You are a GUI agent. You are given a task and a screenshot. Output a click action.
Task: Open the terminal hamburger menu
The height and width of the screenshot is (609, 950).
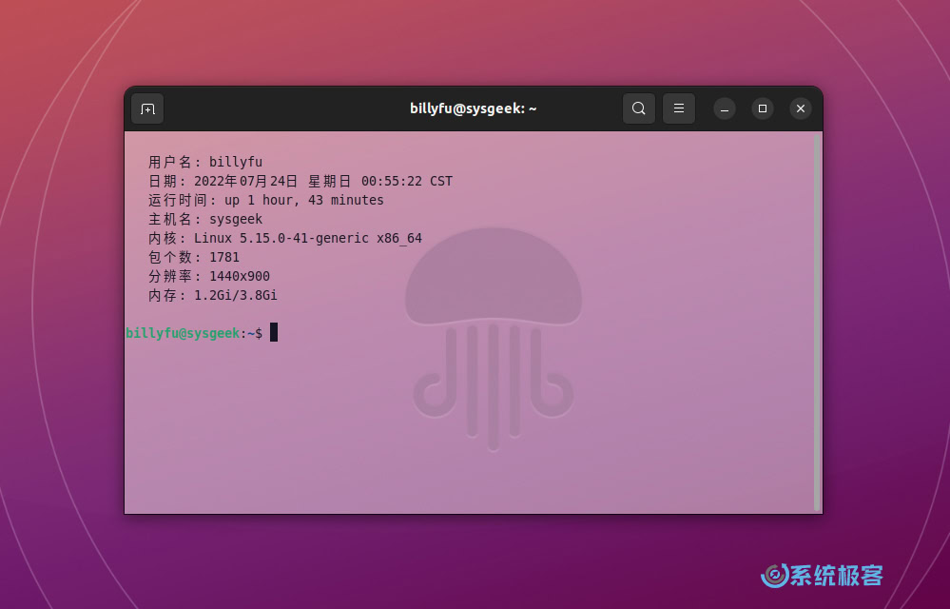(x=679, y=108)
